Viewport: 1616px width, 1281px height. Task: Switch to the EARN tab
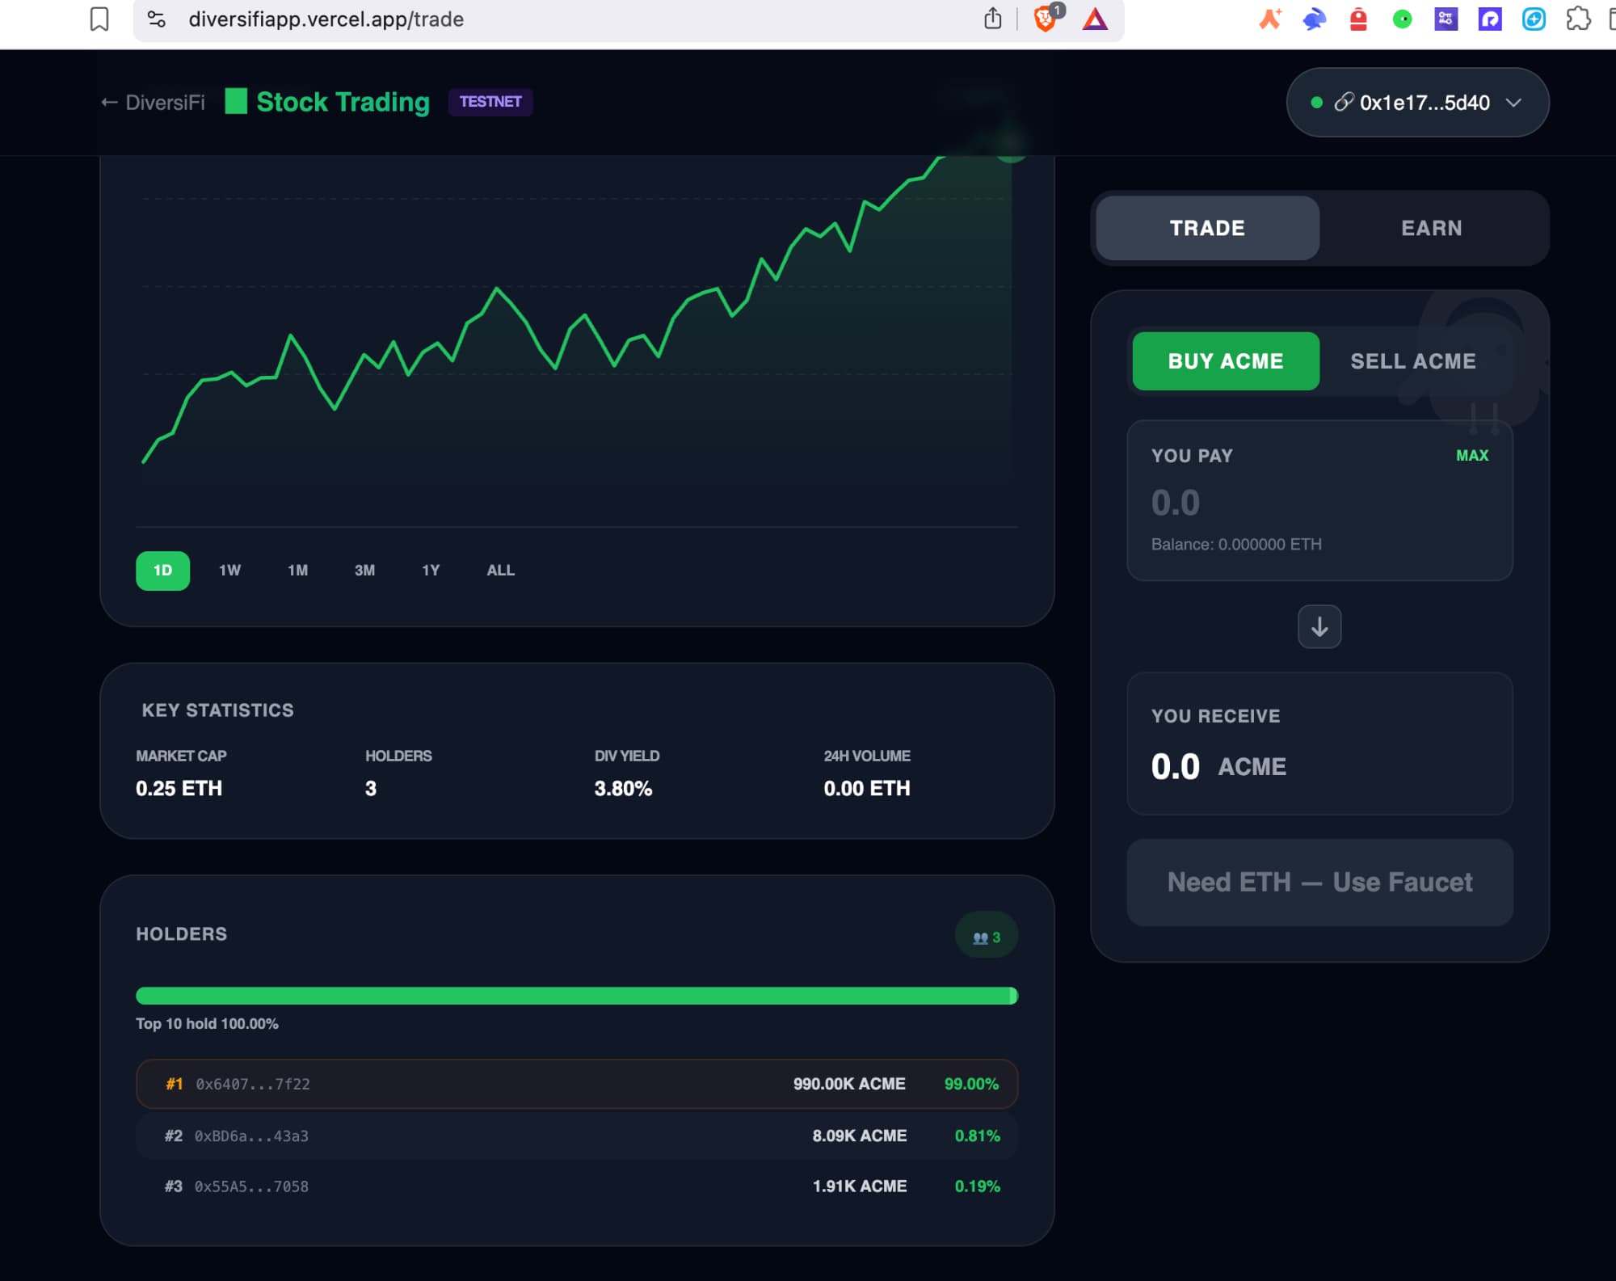pos(1431,228)
